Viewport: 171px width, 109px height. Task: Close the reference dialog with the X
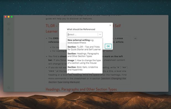110,25
